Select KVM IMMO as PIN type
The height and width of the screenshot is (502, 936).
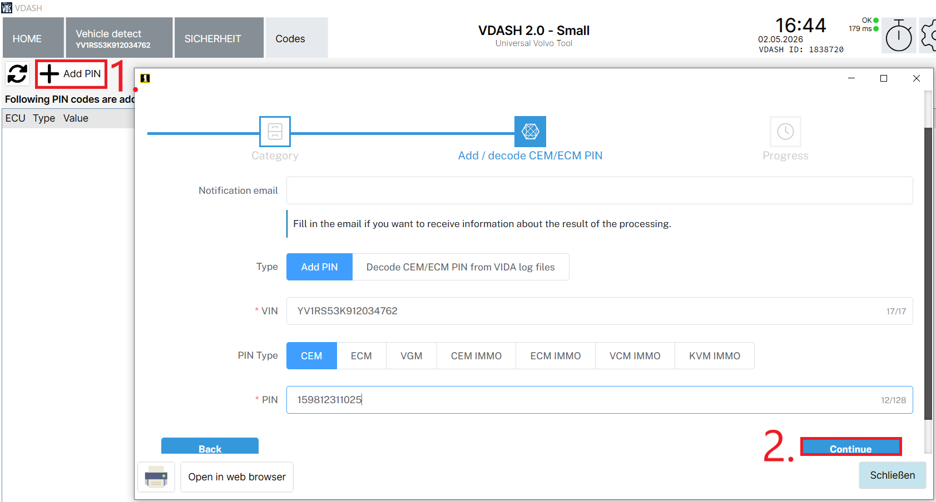coord(715,356)
